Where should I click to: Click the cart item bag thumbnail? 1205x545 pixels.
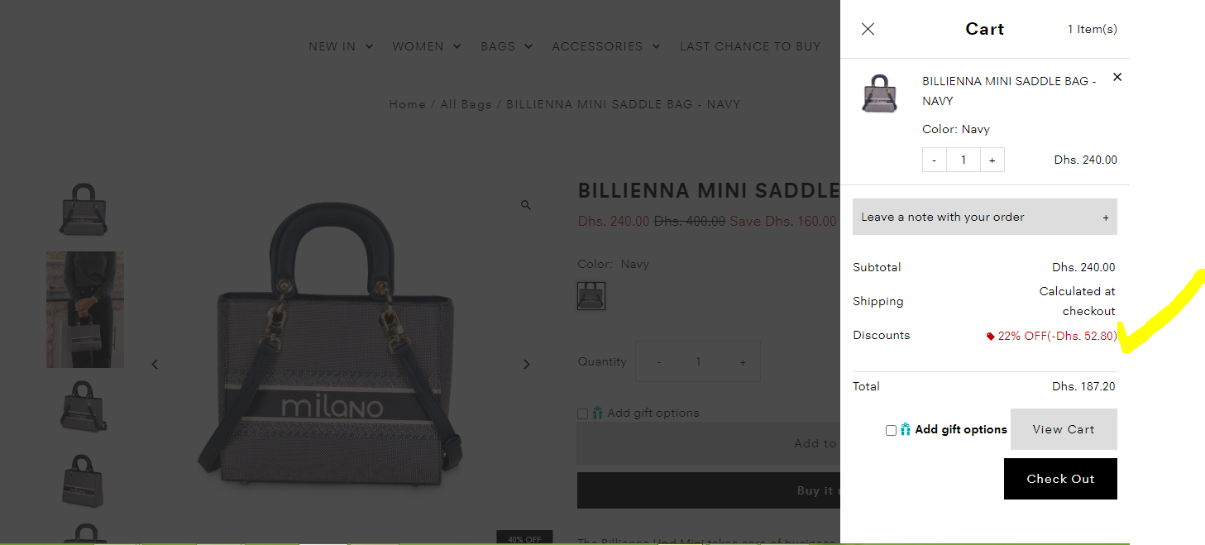(x=879, y=93)
